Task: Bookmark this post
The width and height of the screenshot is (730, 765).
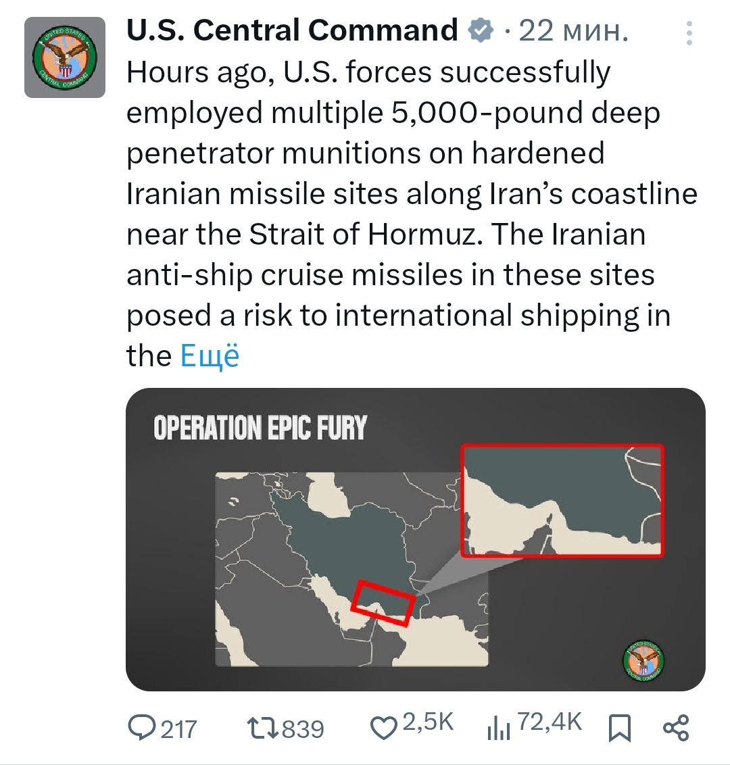Action: (x=619, y=728)
